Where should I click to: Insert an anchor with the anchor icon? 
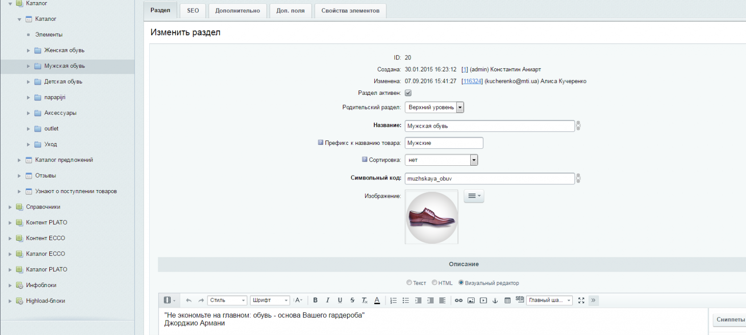point(496,300)
